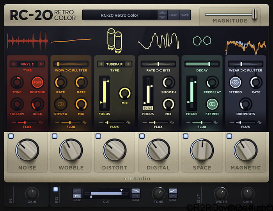
Task: Toggle the Noise flux waveform icon
Action: coord(41,122)
